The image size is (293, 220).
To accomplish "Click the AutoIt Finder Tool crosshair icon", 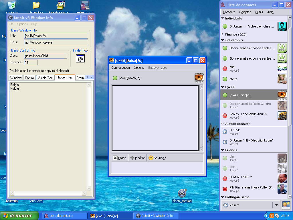I will pos(80,58).
